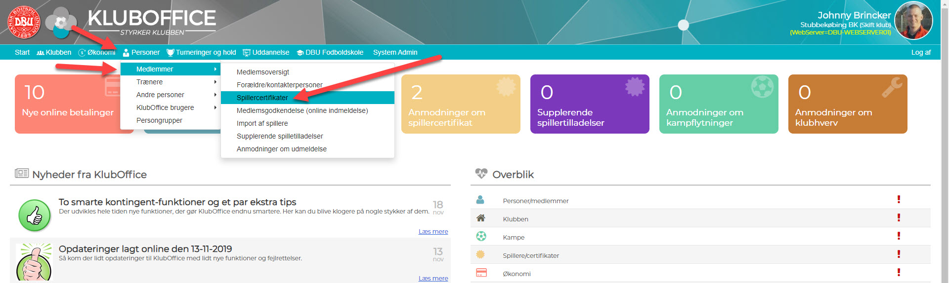Choose Forældre/kontakterpersoner from the submenu

(307, 85)
